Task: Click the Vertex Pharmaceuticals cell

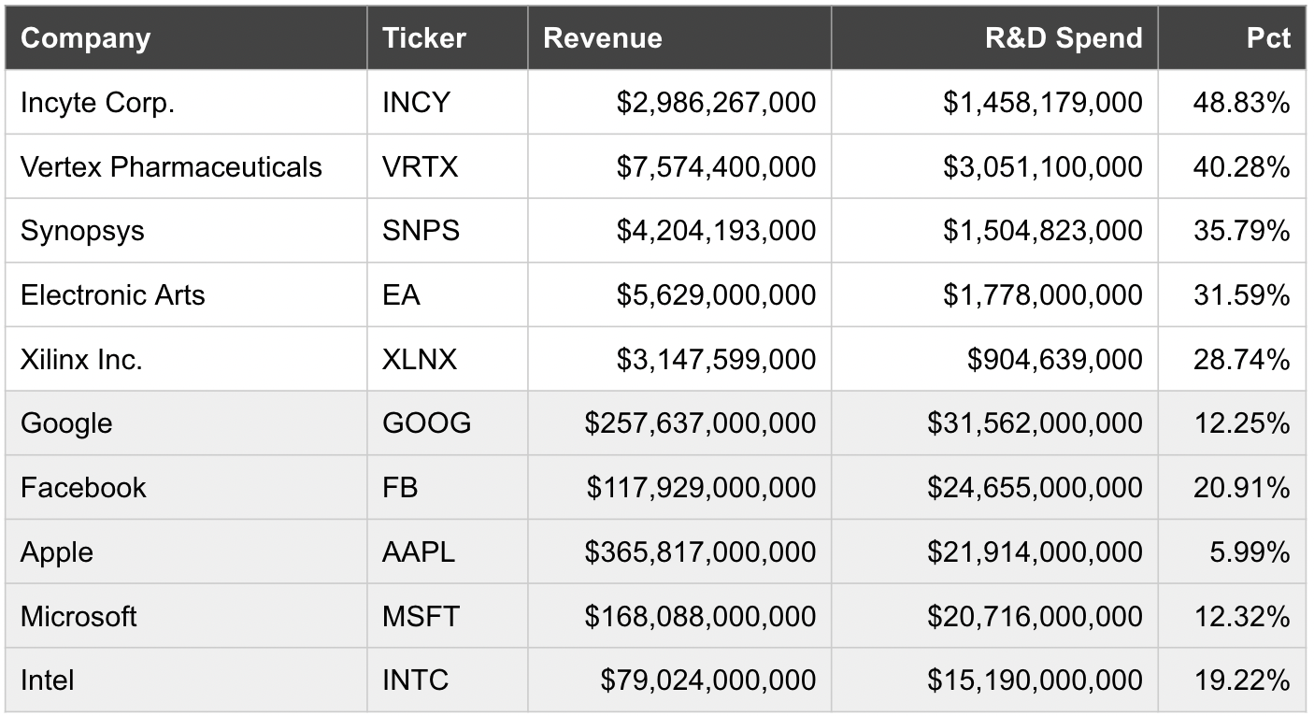Action: 171,166
